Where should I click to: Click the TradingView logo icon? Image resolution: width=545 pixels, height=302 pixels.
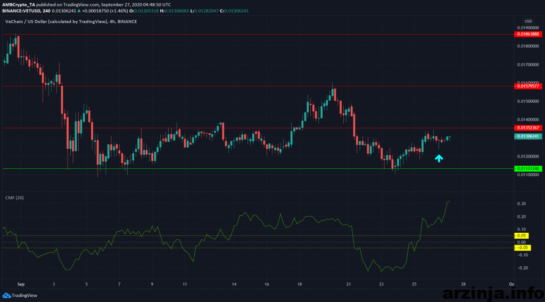coord(6,295)
